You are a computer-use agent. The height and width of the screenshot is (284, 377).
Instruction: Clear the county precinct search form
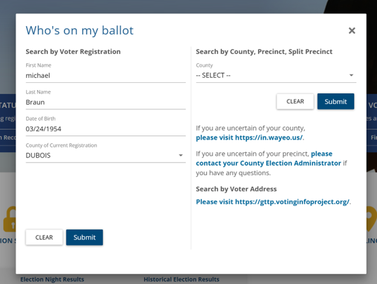click(295, 102)
